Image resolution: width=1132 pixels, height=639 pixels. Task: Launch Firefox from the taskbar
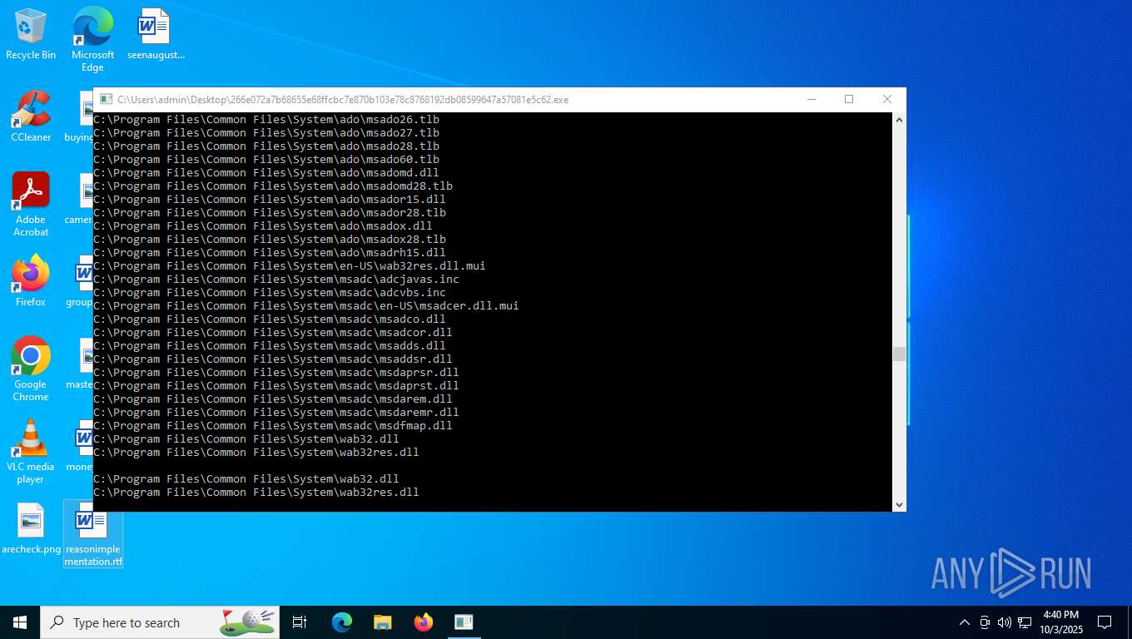424,622
